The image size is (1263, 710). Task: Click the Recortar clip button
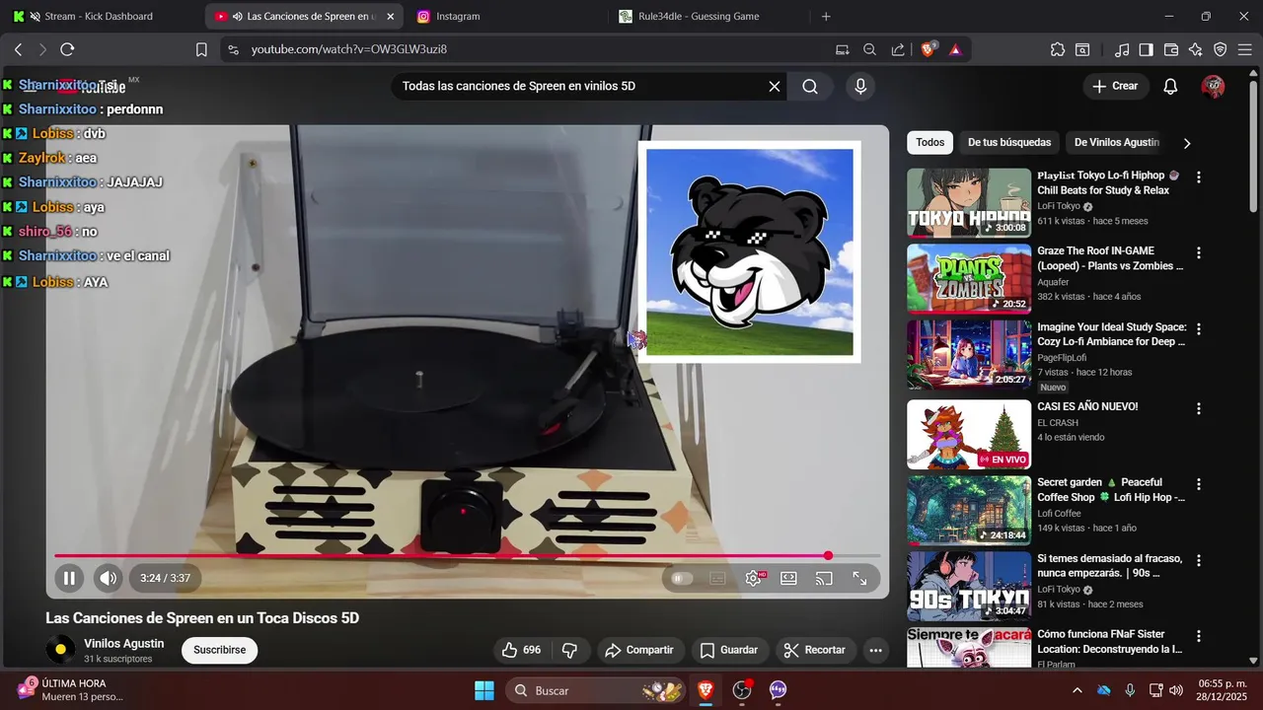(x=815, y=650)
